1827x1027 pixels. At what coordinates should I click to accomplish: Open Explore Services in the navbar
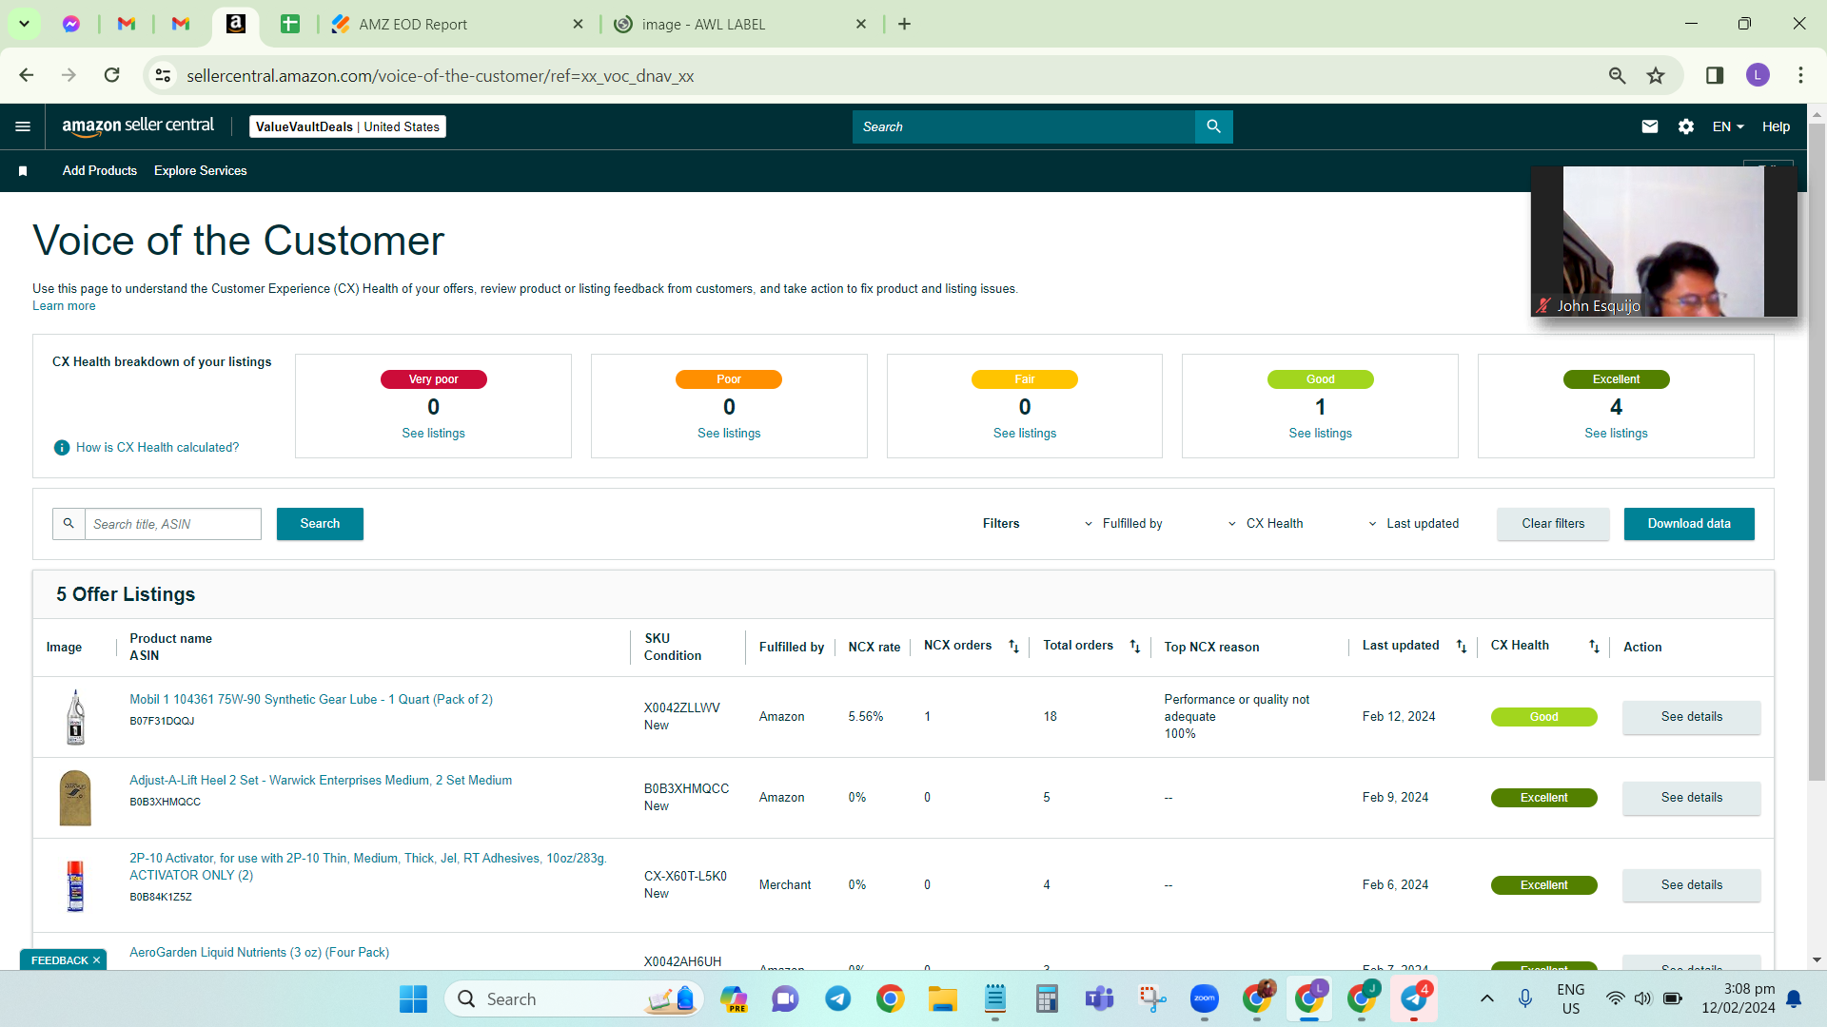point(201,171)
